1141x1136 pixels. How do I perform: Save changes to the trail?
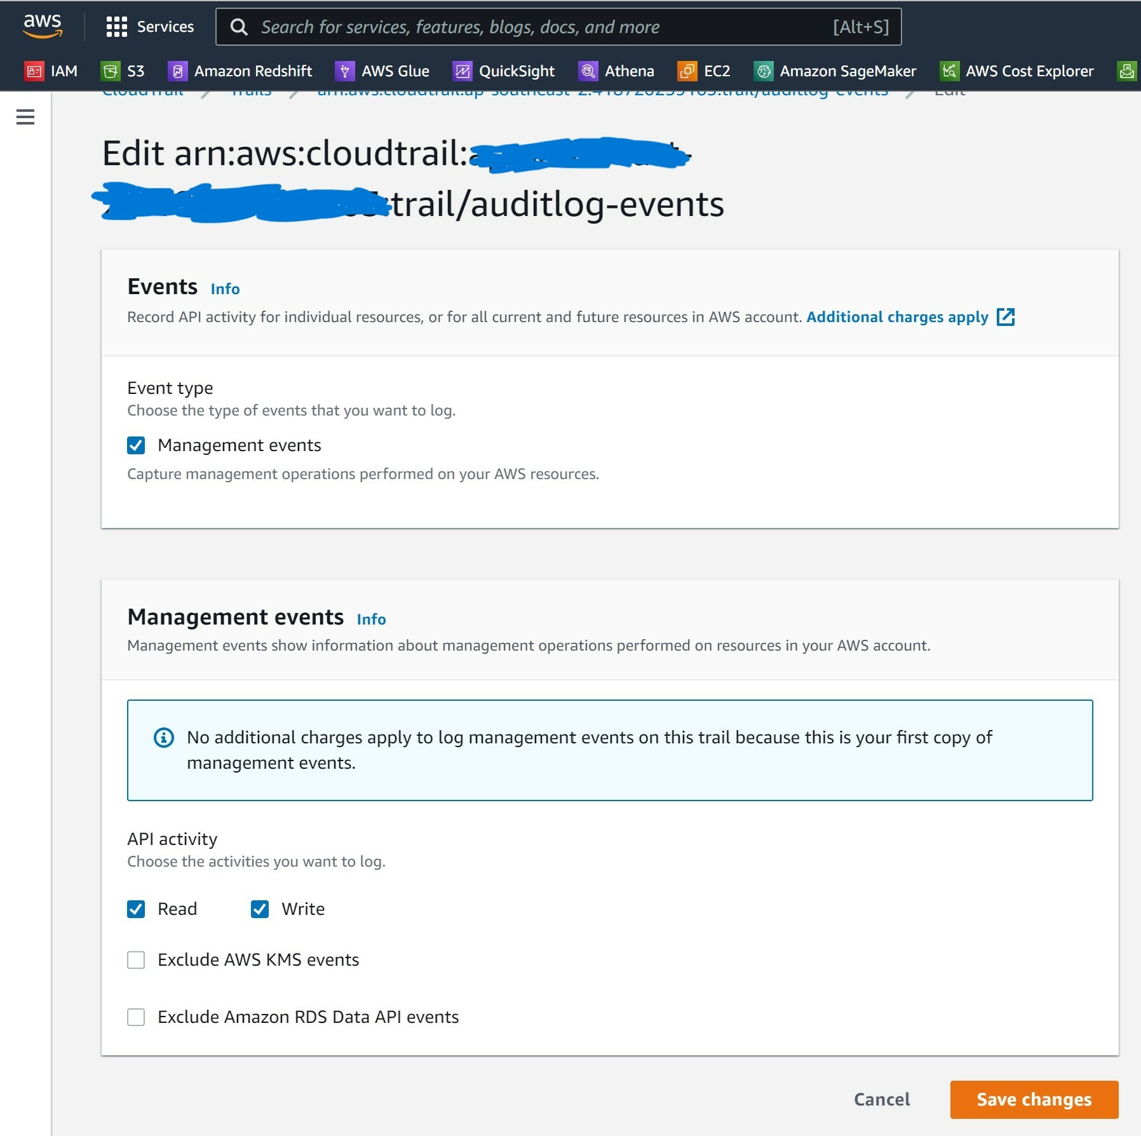click(x=1033, y=1099)
